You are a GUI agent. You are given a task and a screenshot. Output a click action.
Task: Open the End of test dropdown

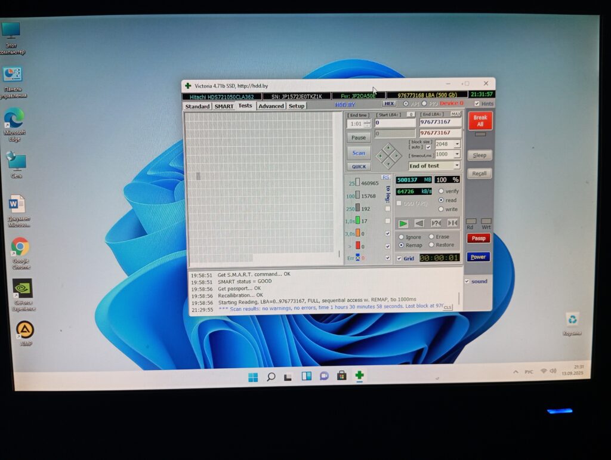(x=456, y=165)
